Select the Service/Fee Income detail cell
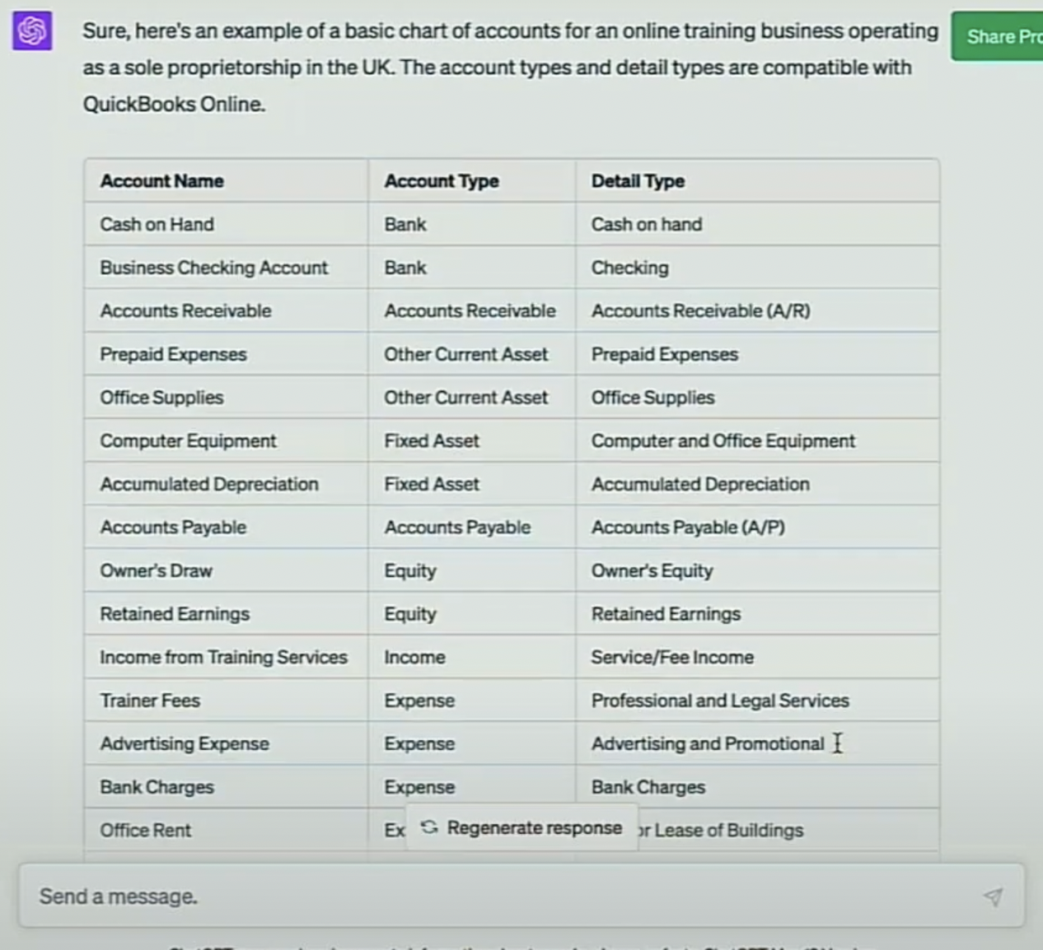 [672, 657]
